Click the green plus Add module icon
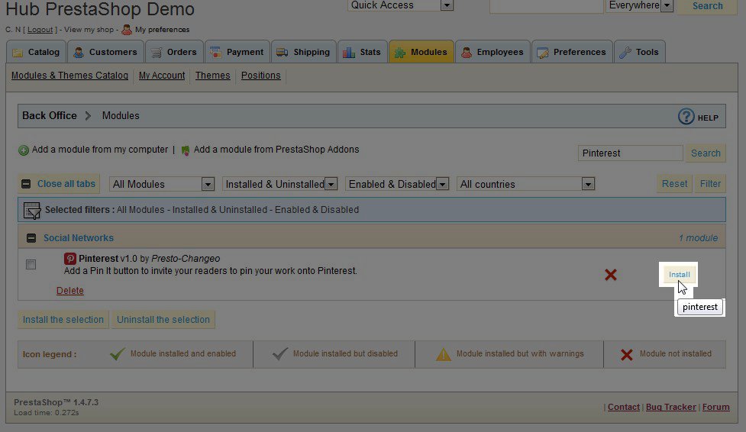 [24, 150]
